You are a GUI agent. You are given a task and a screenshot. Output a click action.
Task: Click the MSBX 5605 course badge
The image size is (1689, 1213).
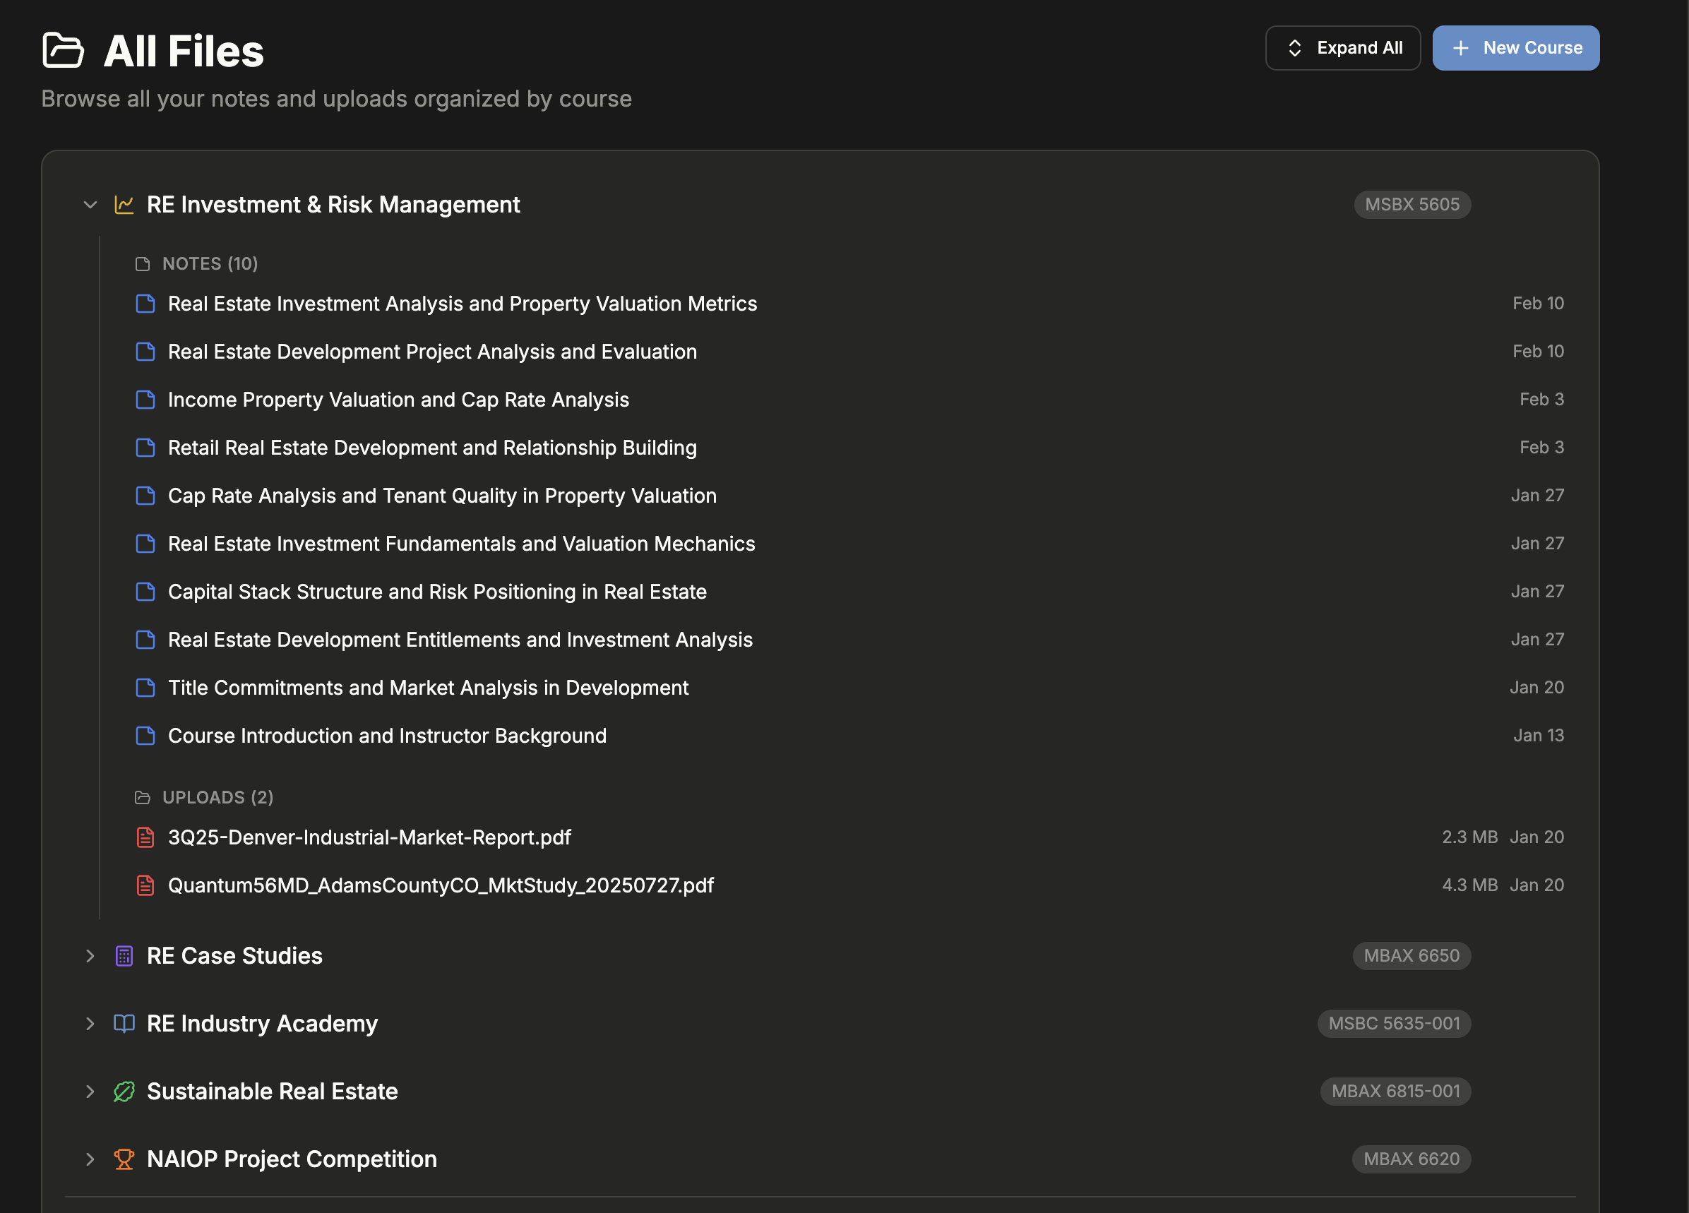coord(1412,205)
